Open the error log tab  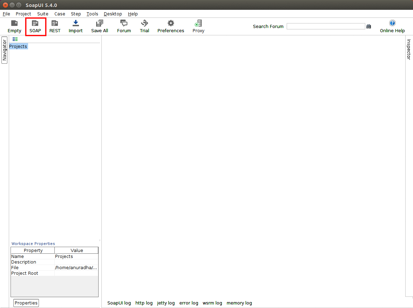[x=188, y=303]
